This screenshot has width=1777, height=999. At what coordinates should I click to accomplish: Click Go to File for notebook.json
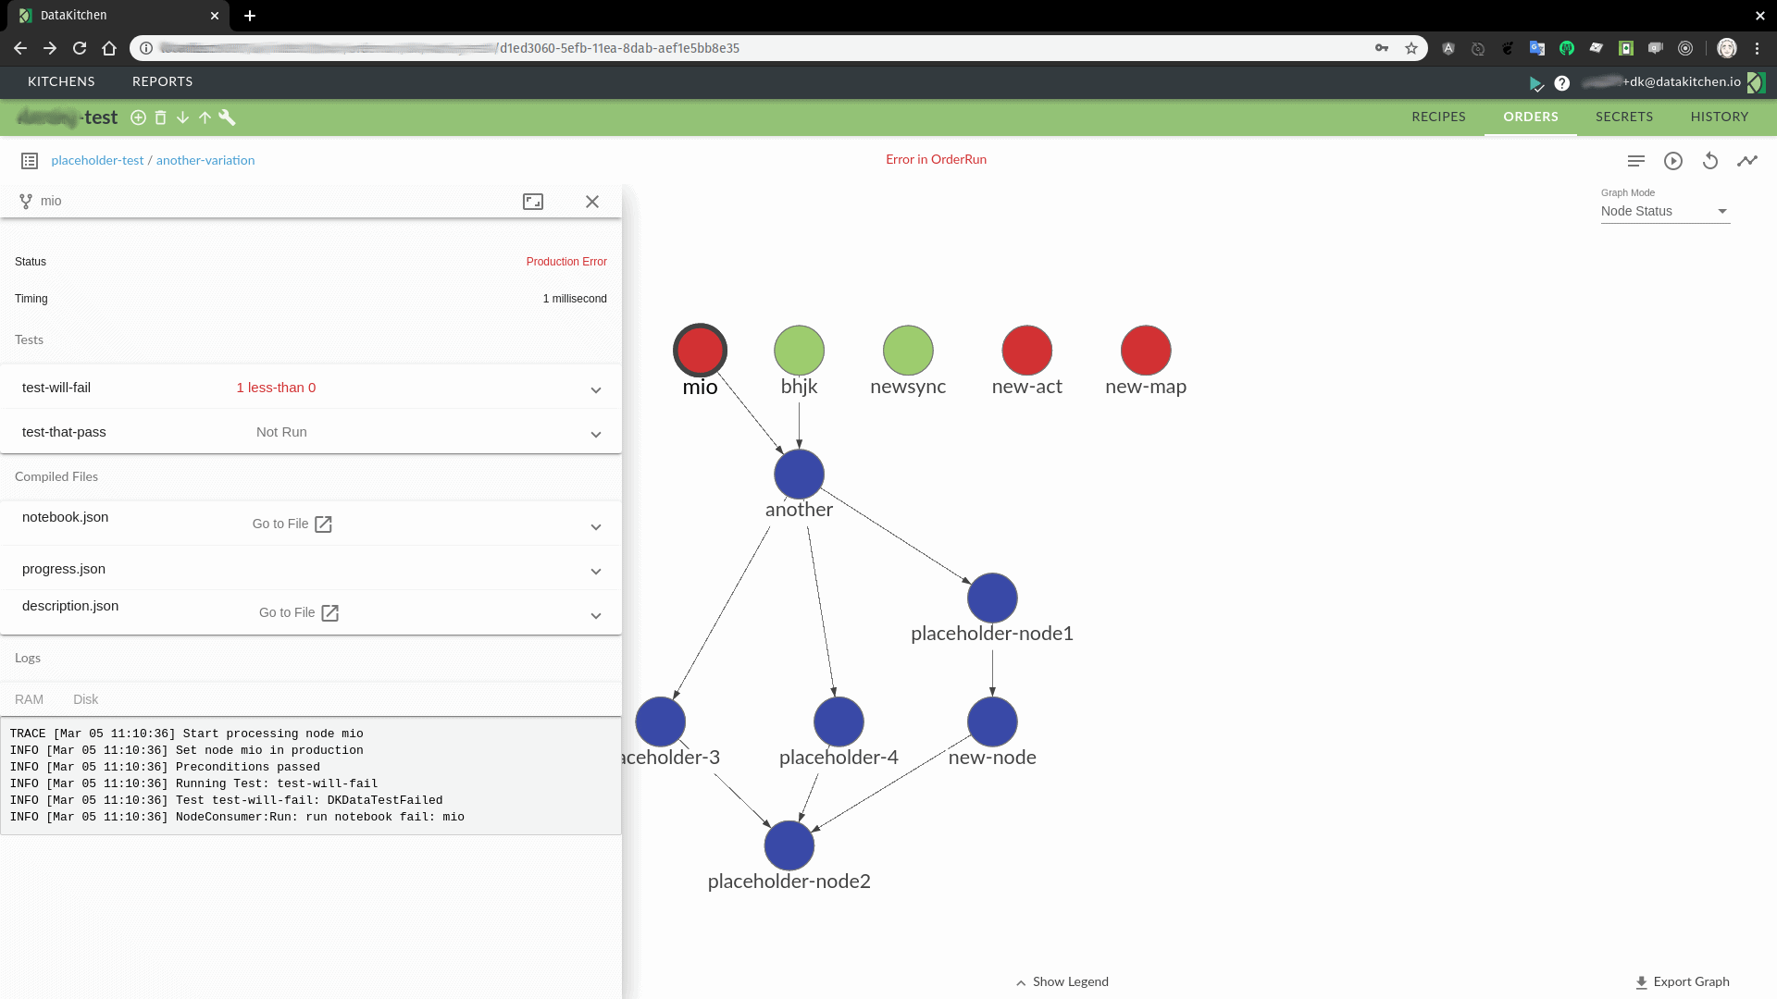click(292, 524)
